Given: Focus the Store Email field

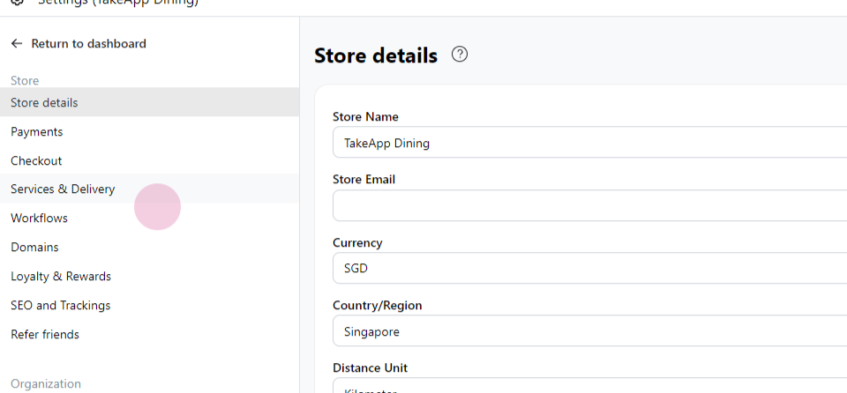Looking at the screenshot, I should (590, 205).
